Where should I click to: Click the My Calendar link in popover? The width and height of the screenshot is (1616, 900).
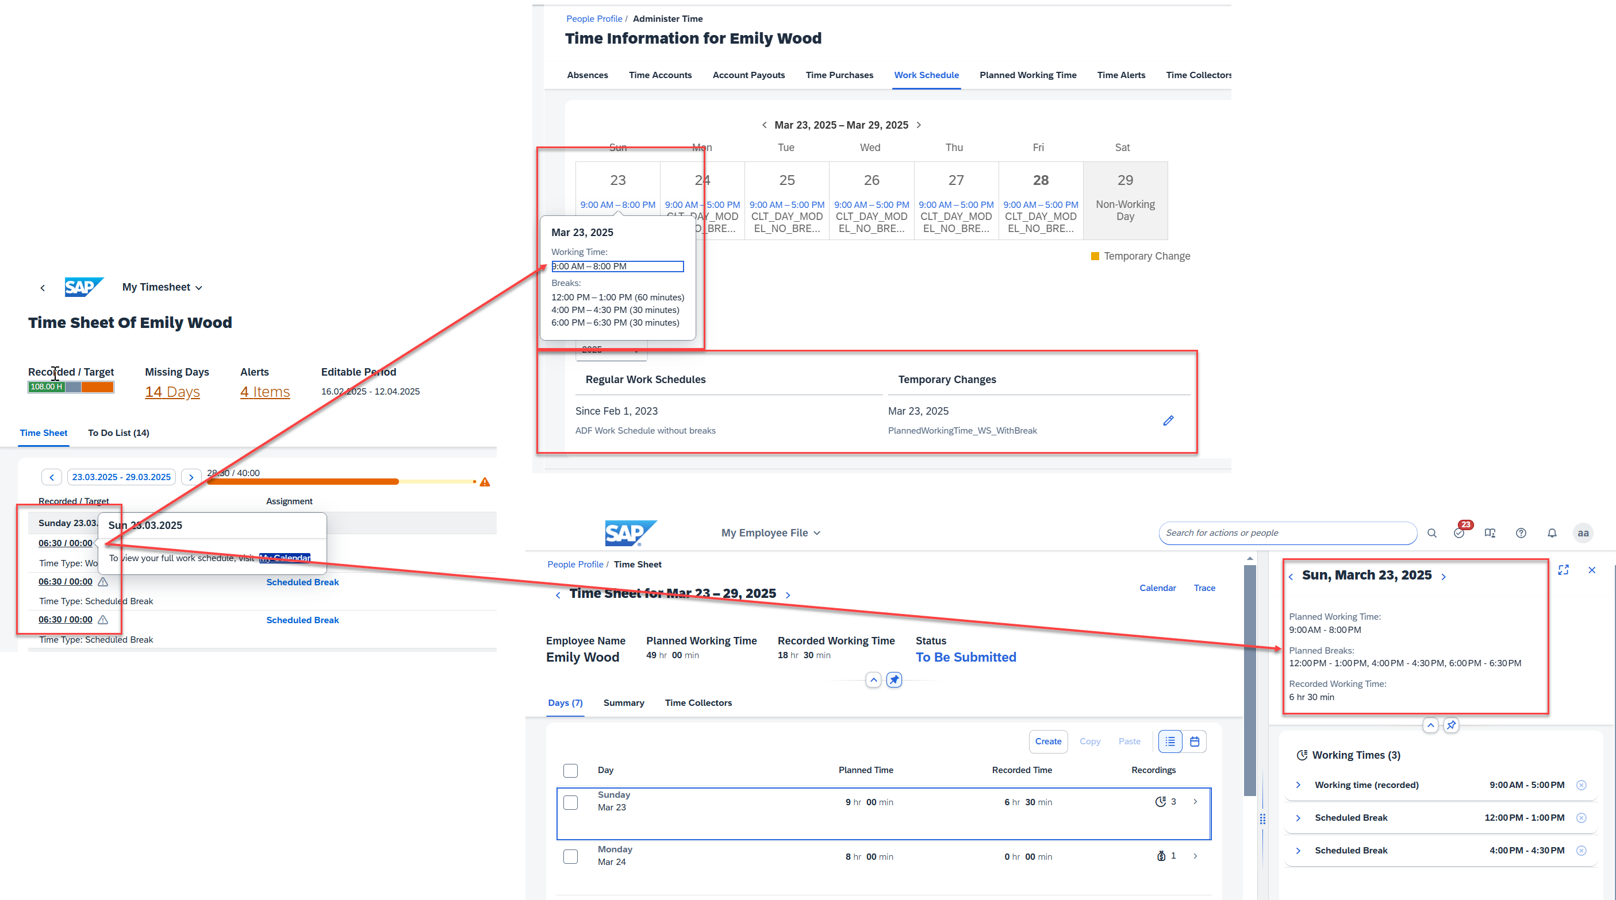coord(285,558)
